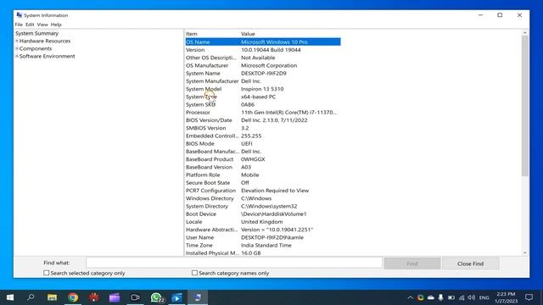Select Hardware Resources tree item
The height and width of the screenshot is (305, 543).
click(x=45, y=41)
